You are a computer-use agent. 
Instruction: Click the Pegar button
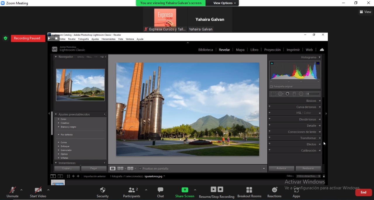94,168
